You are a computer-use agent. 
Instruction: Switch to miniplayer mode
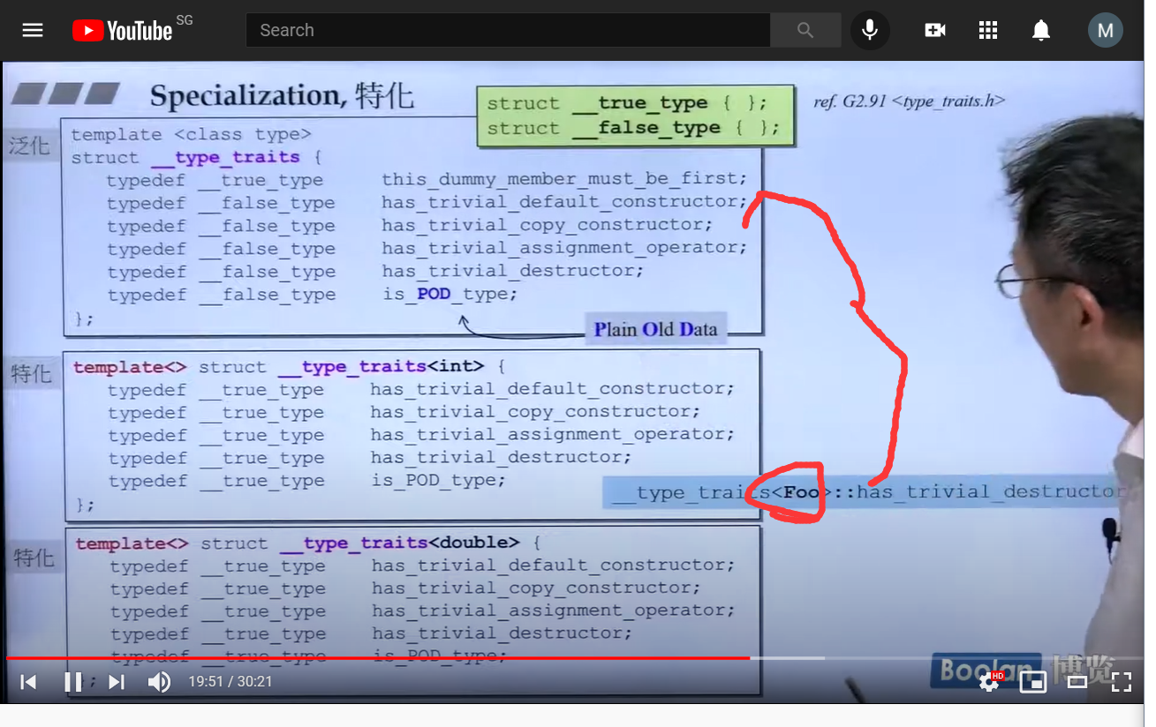1033,681
